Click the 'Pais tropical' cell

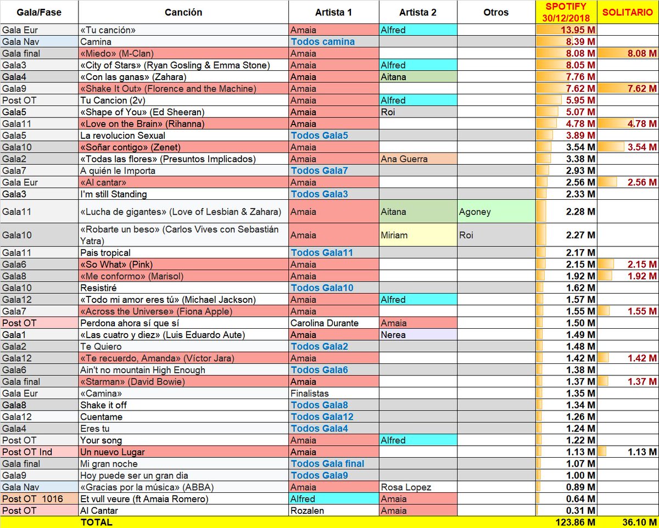(x=183, y=253)
